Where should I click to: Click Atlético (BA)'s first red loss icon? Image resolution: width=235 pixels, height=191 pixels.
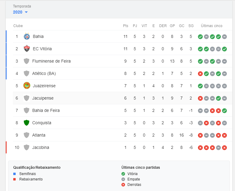tap(200, 74)
